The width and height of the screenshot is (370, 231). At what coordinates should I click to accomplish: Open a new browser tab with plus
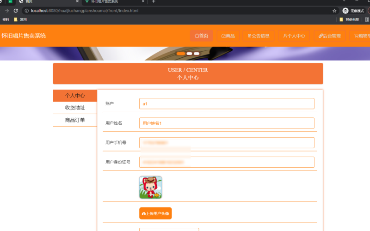154,1
